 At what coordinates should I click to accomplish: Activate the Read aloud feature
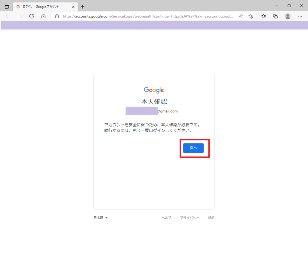click(241, 16)
